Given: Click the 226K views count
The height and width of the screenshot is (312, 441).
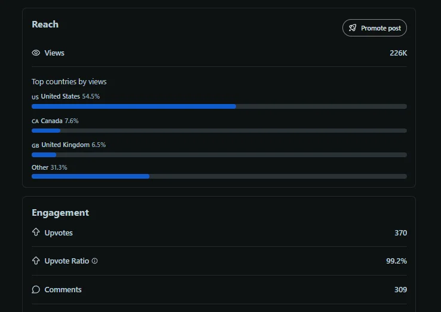Looking at the screenshot, I should click(x=398, y=53).
